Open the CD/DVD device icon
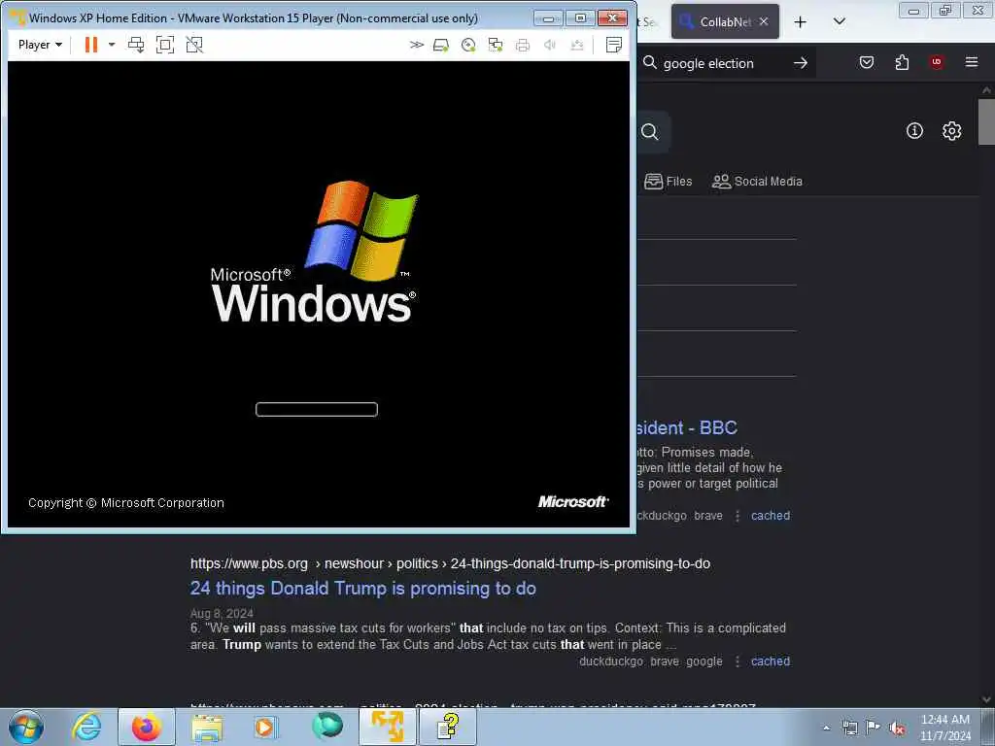 (x=468, y=45)
